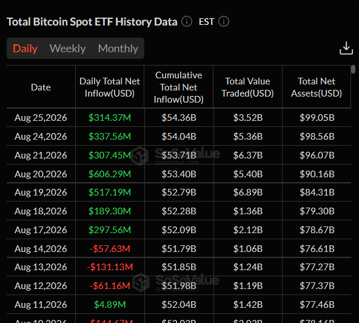Click the $6.89B value traded cell
359x323 pixels.
[x=248, y=192]
